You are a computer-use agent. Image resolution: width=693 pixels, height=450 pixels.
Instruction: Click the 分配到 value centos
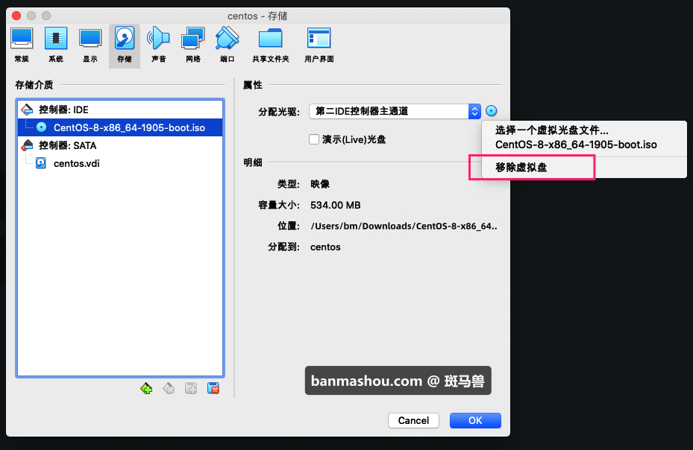pyautogui.click(x=325, y=247)
